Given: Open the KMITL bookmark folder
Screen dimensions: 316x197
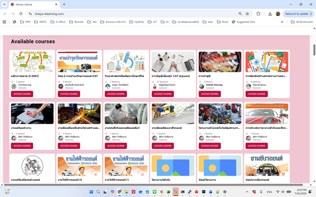Looking at the screenshot, I should (41, 22).
